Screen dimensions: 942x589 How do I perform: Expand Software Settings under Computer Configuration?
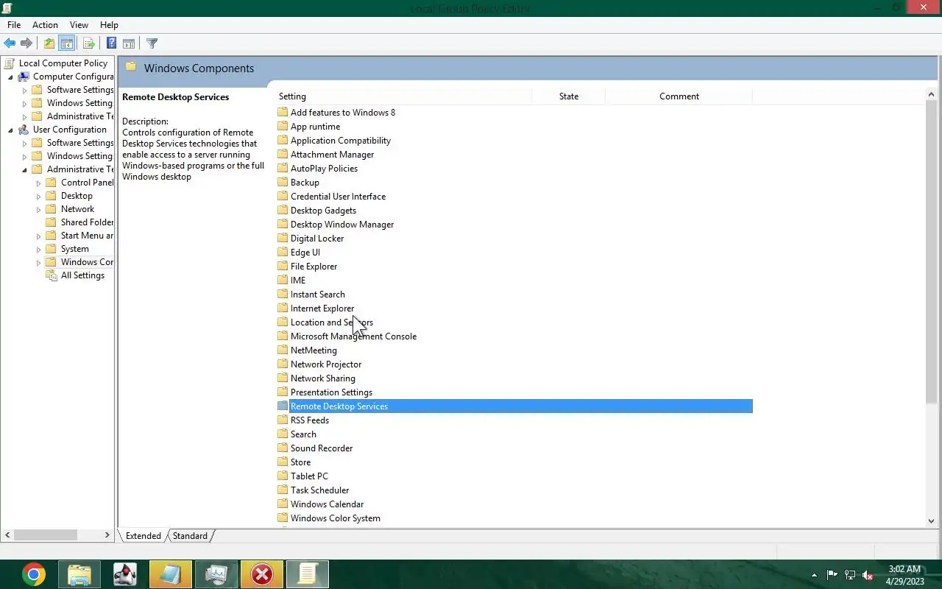(x=24, y=90)
